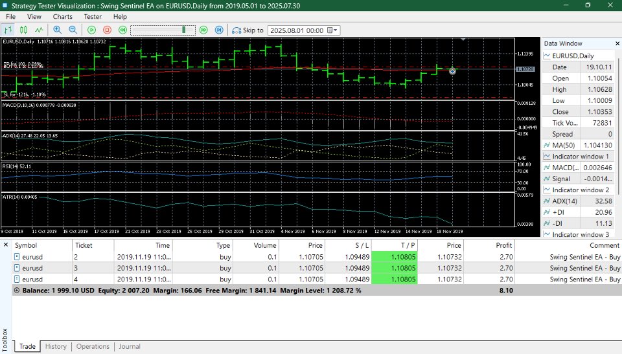Switch to the History tab
Viewport: 622px width, 354px height.
(56, 346)
